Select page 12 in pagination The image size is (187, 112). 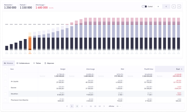(95, 106)
